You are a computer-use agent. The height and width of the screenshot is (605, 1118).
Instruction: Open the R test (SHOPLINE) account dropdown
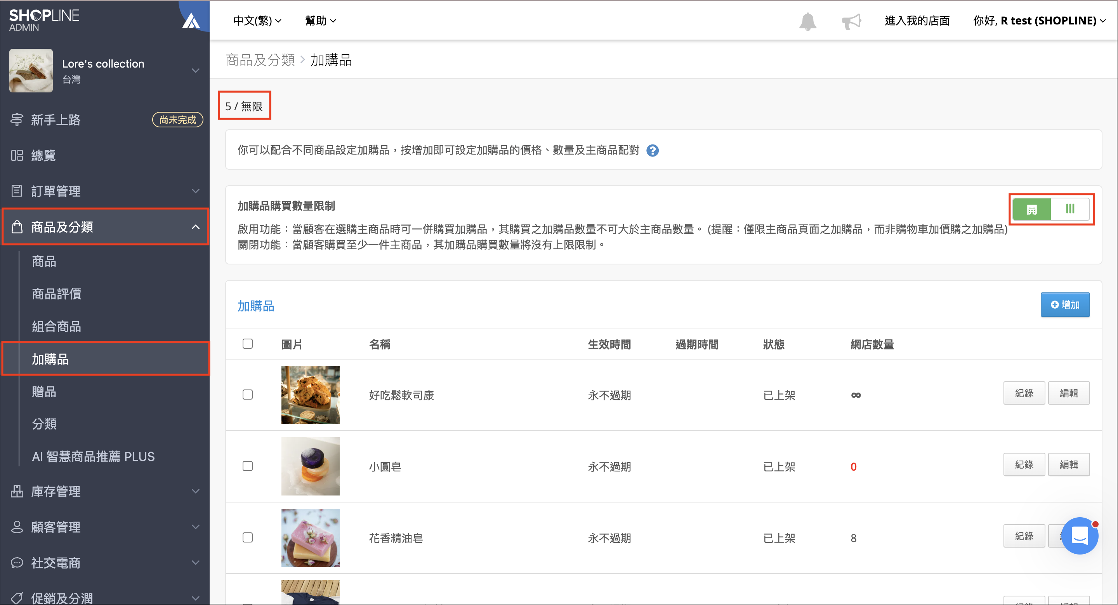(1039, 21)
